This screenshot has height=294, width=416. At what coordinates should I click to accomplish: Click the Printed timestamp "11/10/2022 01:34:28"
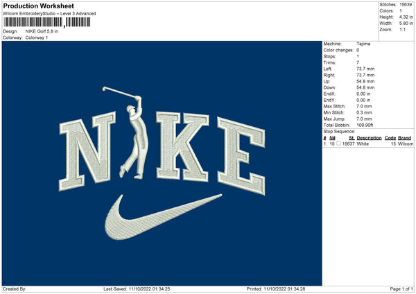coord(284,289)
